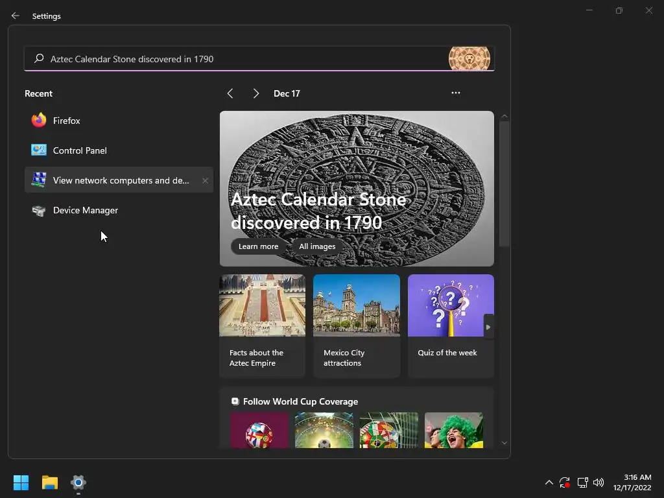The image size is (664, 498).
Task: Click scrollbar down arrow in highlights pane
Action: point(504,443)
